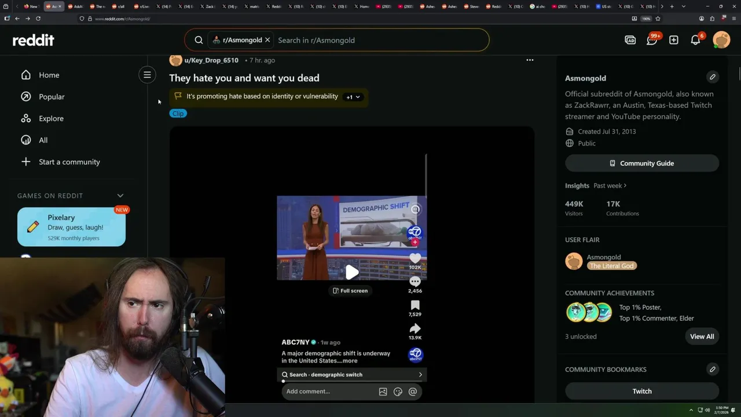741x417 pixels.
Task: Open Search demographic switch suggestion
Action: tap(352, 375)
